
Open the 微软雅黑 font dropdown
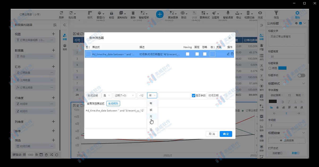point(276,95)
